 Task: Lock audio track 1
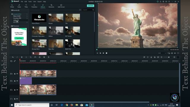click(15, 99)
